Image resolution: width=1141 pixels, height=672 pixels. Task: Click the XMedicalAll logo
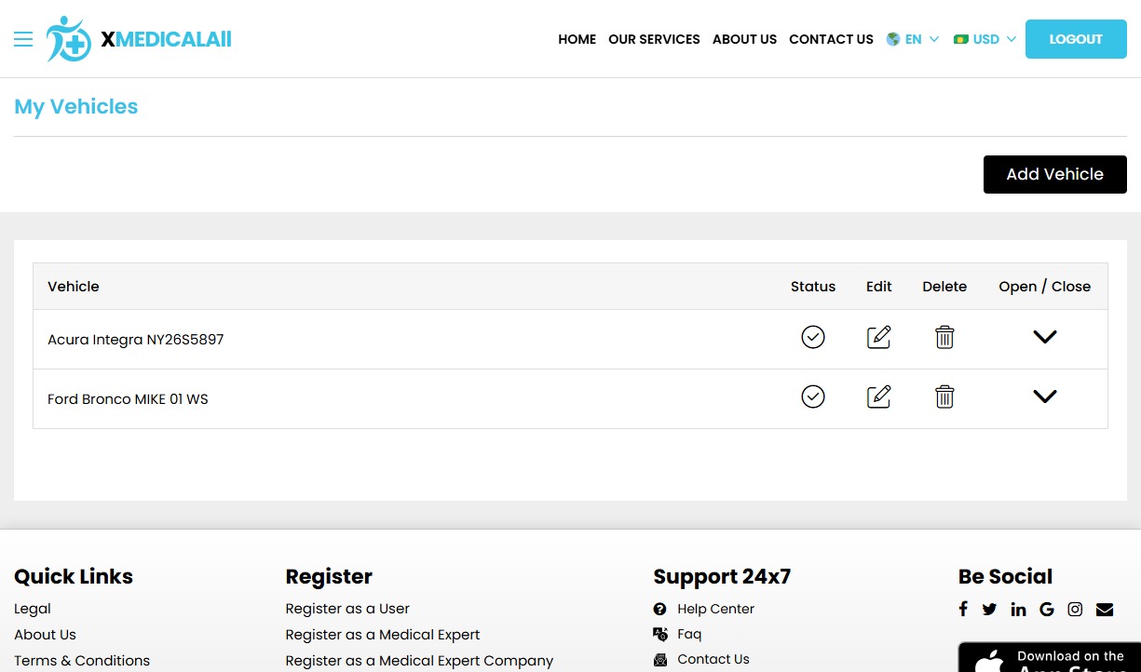point(140,39)
